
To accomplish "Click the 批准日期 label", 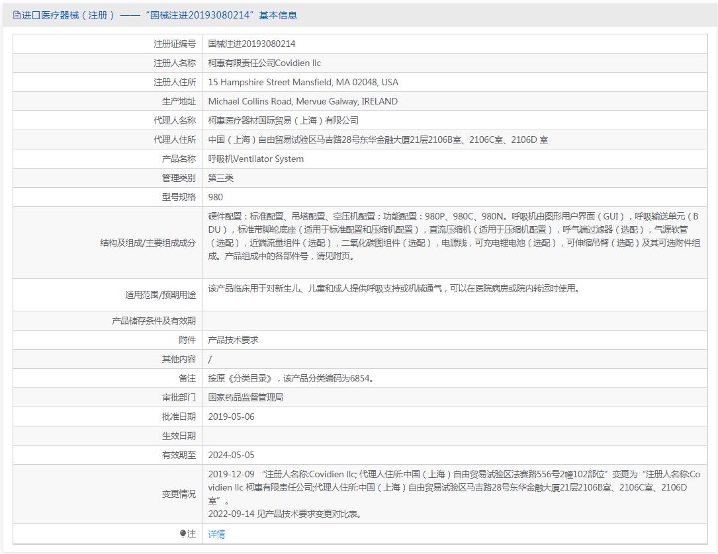I will point(179,417).
